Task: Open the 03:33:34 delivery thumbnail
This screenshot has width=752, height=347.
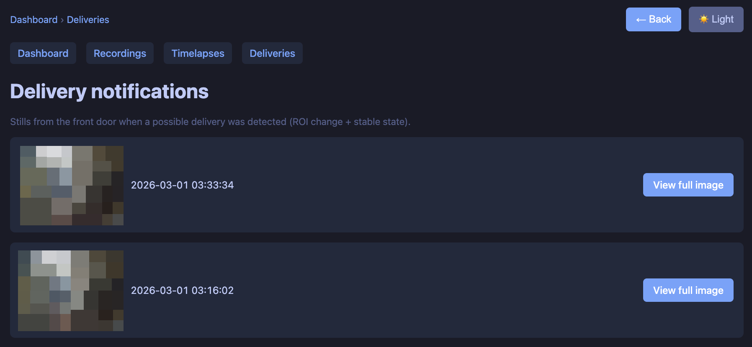Action: (x=72, y=186)
